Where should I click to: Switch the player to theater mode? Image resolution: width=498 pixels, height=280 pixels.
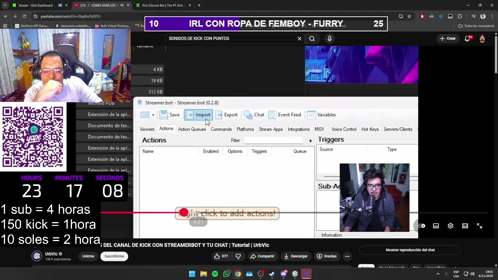click(465, 226)
